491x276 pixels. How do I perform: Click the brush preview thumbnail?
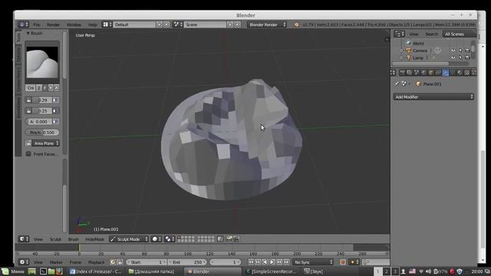pyautogui.click(x=42, y=62)
